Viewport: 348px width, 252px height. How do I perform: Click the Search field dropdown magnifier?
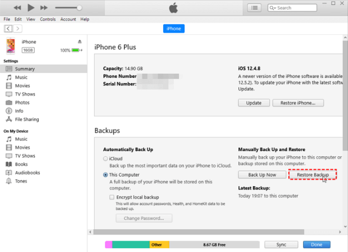(273, 8)
